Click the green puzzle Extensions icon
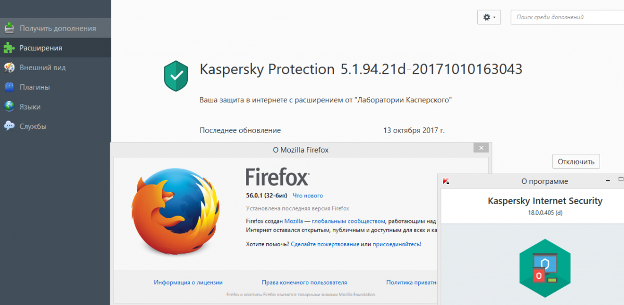The image size is (624, 305). click(x=9, y=48)
